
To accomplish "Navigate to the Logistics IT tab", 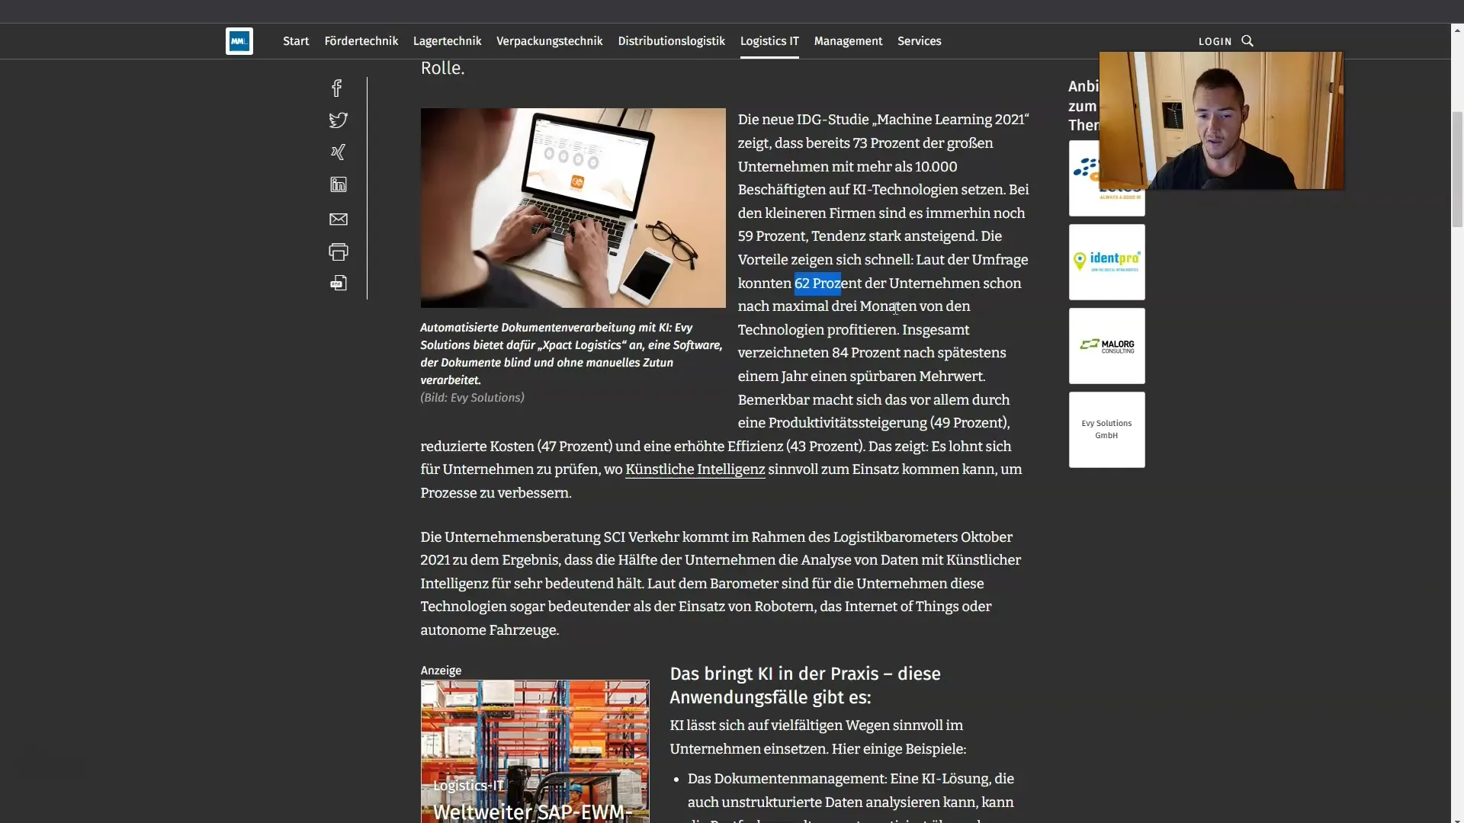I will pyautogui.click(x=768, y=41).
